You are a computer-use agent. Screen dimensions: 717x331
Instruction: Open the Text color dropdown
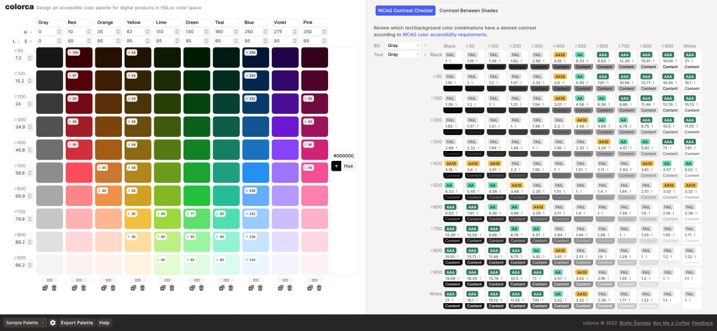click(404, 54)
